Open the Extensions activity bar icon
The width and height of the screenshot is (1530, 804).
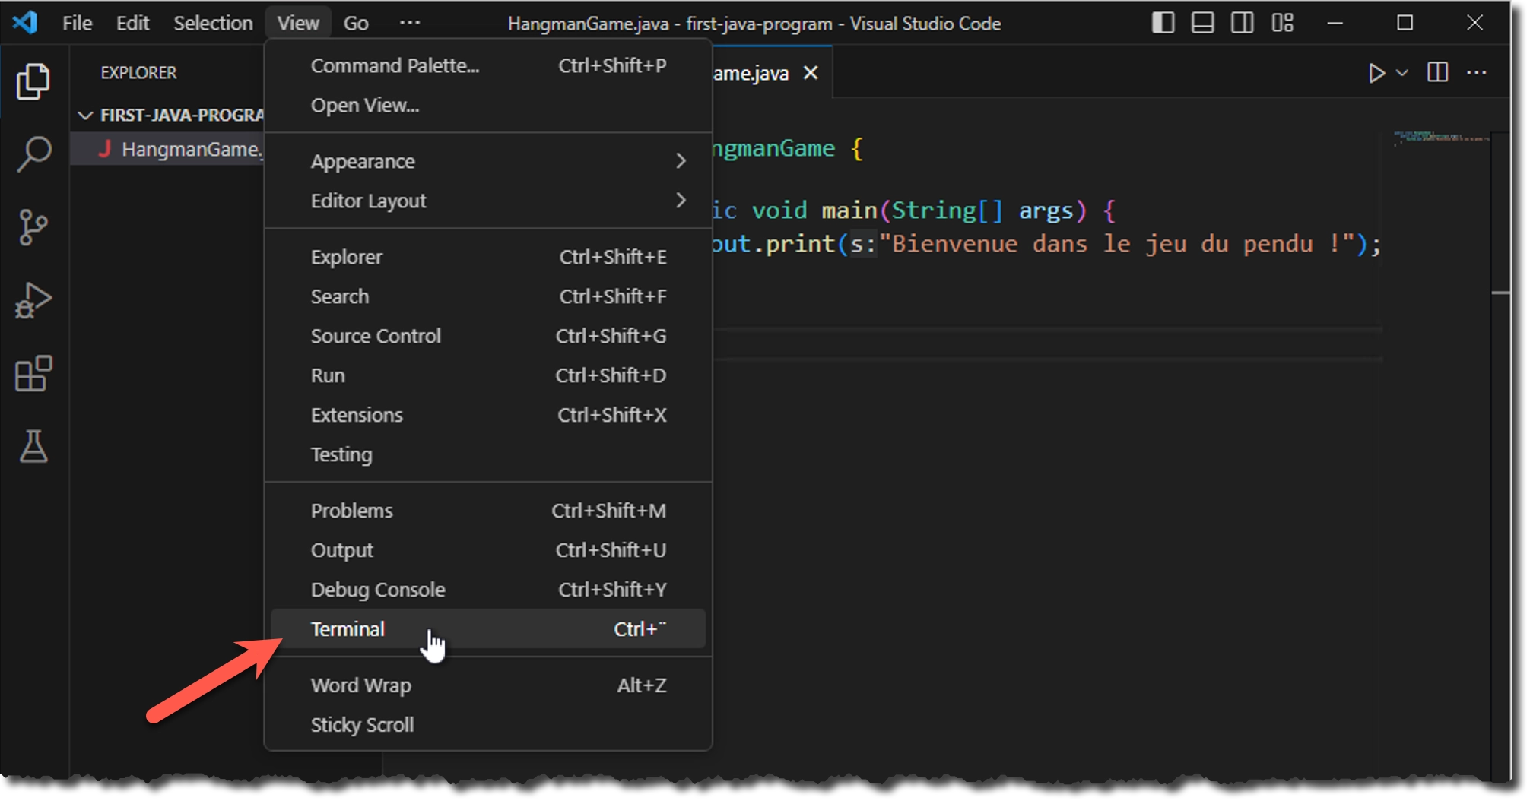(x=33, y=373)
